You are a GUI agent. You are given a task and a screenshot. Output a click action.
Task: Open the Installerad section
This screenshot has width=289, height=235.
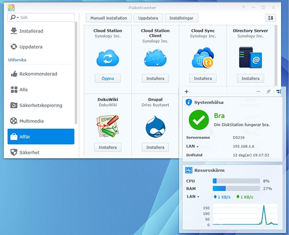41,31
